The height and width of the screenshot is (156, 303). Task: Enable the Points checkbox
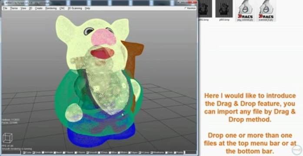pos(175,153)
